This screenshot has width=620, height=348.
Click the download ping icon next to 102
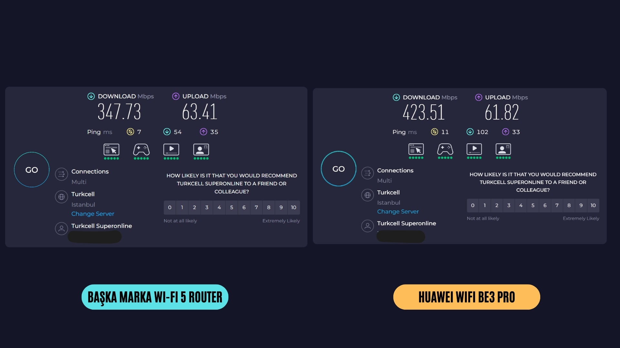click(470, 131)
